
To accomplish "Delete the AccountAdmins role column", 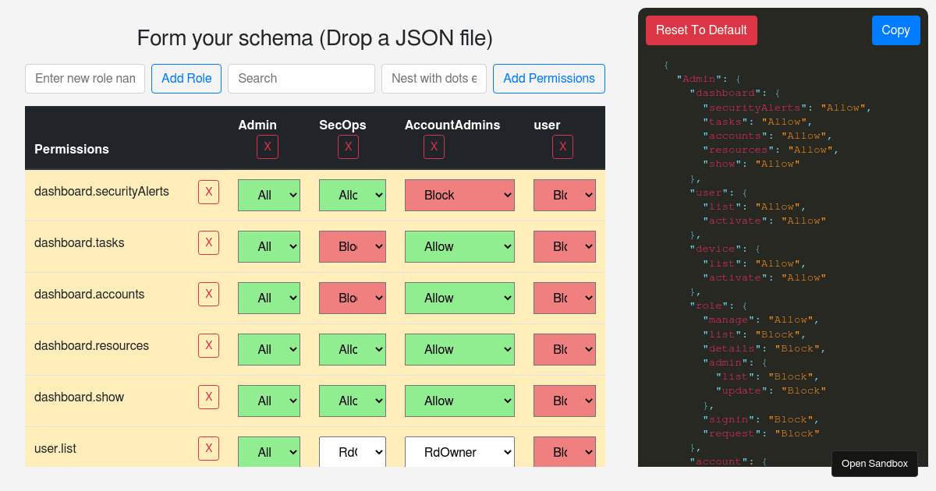I will click(x=434, y=147).
